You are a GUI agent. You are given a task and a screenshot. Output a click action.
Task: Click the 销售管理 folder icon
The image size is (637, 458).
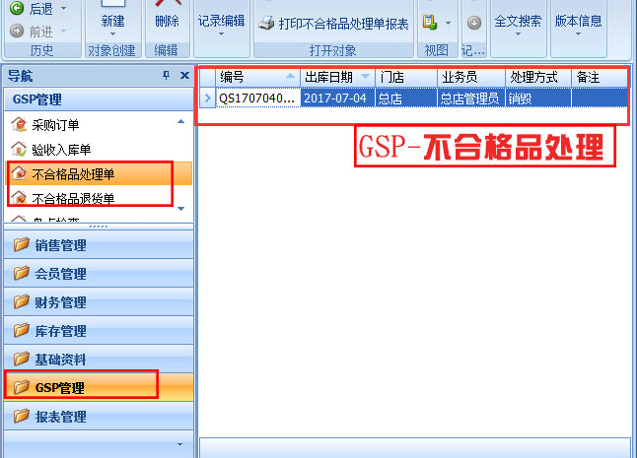pos(21,245)
